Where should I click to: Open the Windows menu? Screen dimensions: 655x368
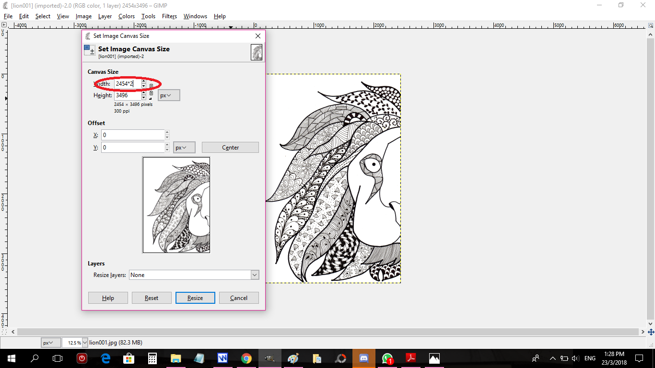195,16
